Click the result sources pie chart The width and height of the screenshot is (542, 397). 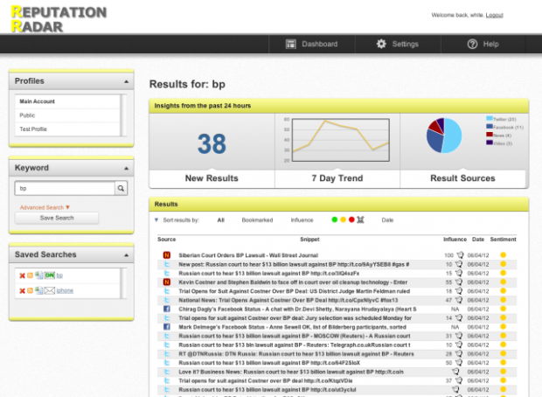pyautogui.click(x=444, y=136)
